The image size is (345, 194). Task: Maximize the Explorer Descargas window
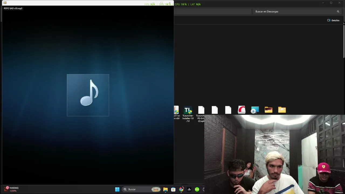(x=331, y=3)
